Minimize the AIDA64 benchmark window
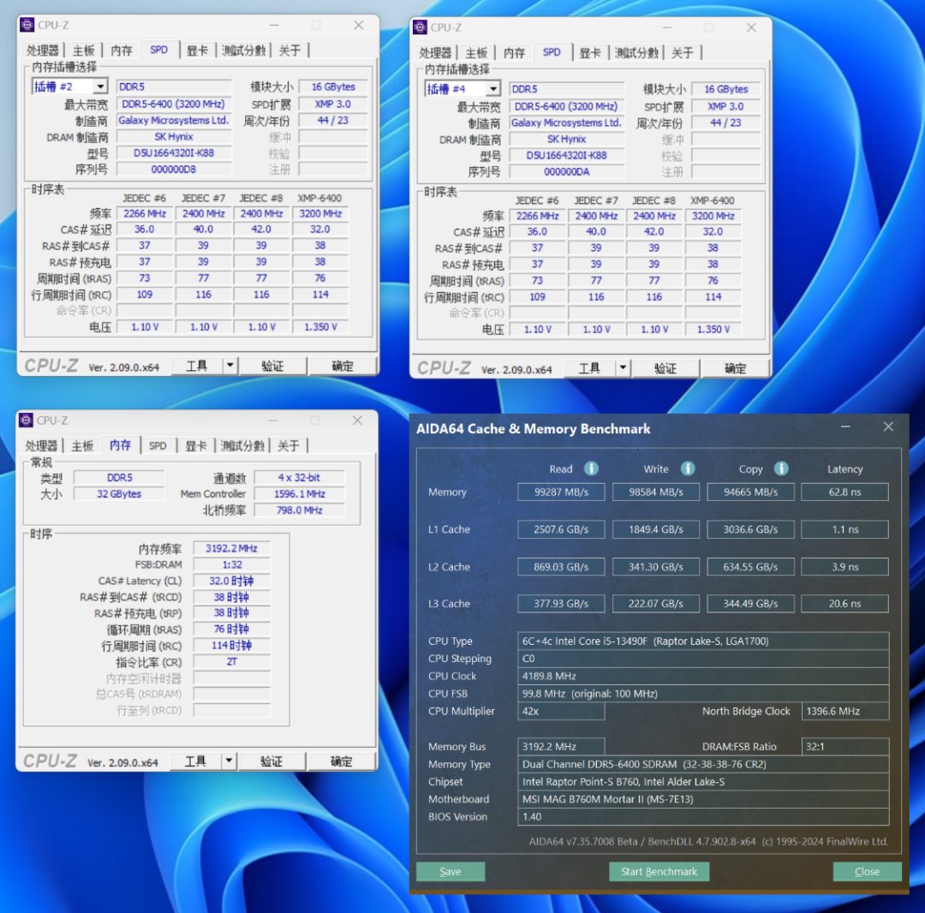This screenshot has height=913, width=925. (x=845, y=427)
